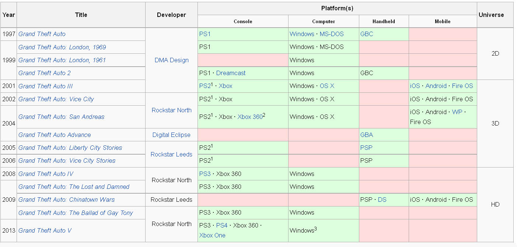This screenshot has height=247, width=517.
Task: Select the unlinked Rockstar Leeds cell for Chinatown Wars
Action: pyautogui.click(x=172, y=200)
